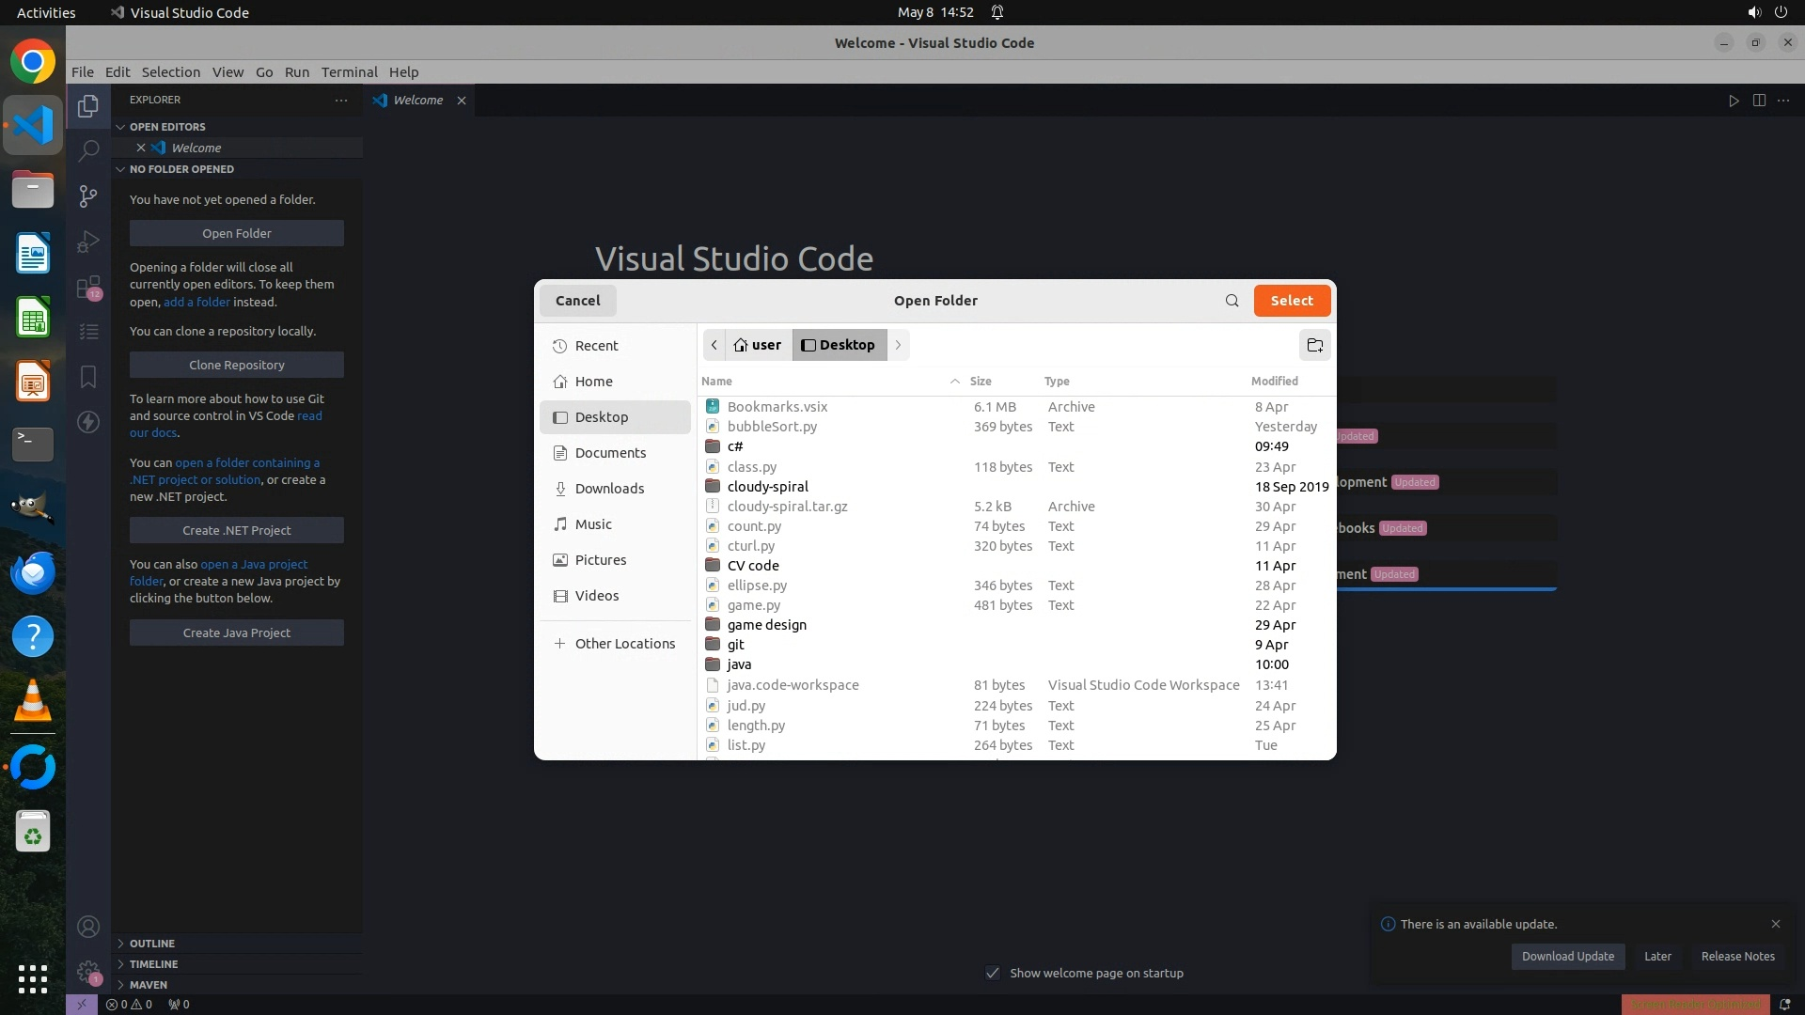The image size is (1805, 1015).
Task: Open the Selection menu
Action: pyautogui.click(x=170, y=72)
